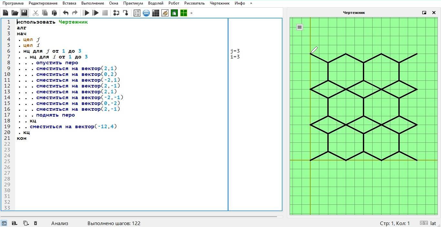Expand the toolbar overflow chevron
The image size is (441, 227).
point(191,13)
